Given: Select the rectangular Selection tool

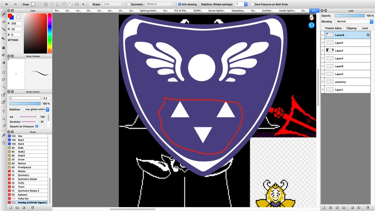Looking at the screenshot, I should click(x=3, y=72).
